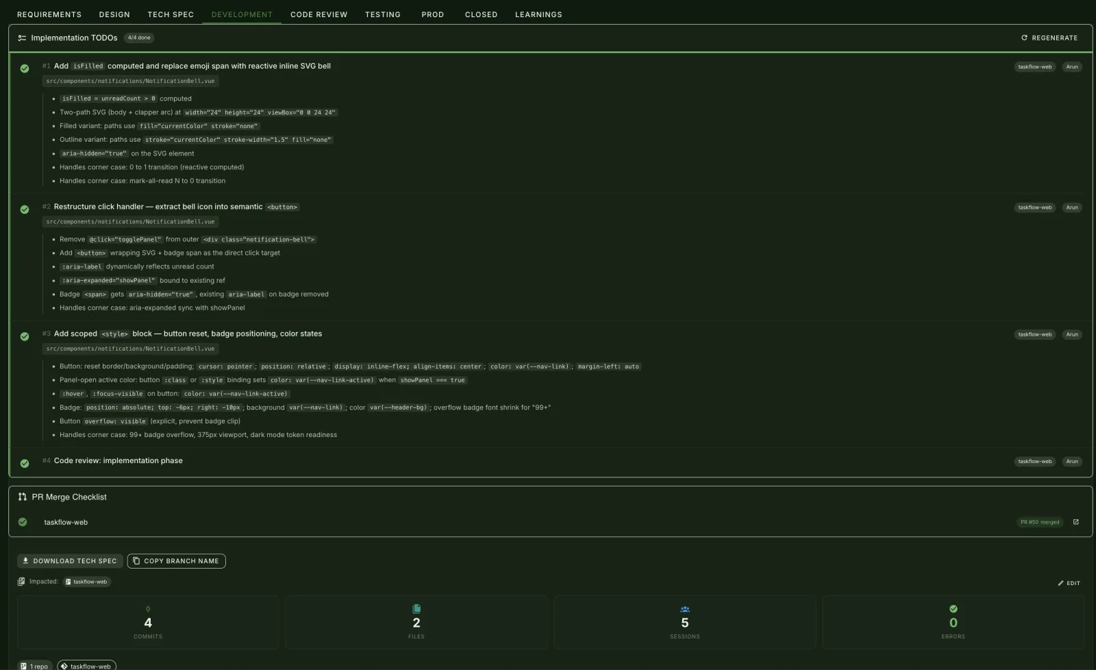This screenshot has width=1096, height=670.
Task: Toggle the green check for TODO #1
Action: pyautogui.click(x=25, y=69)
